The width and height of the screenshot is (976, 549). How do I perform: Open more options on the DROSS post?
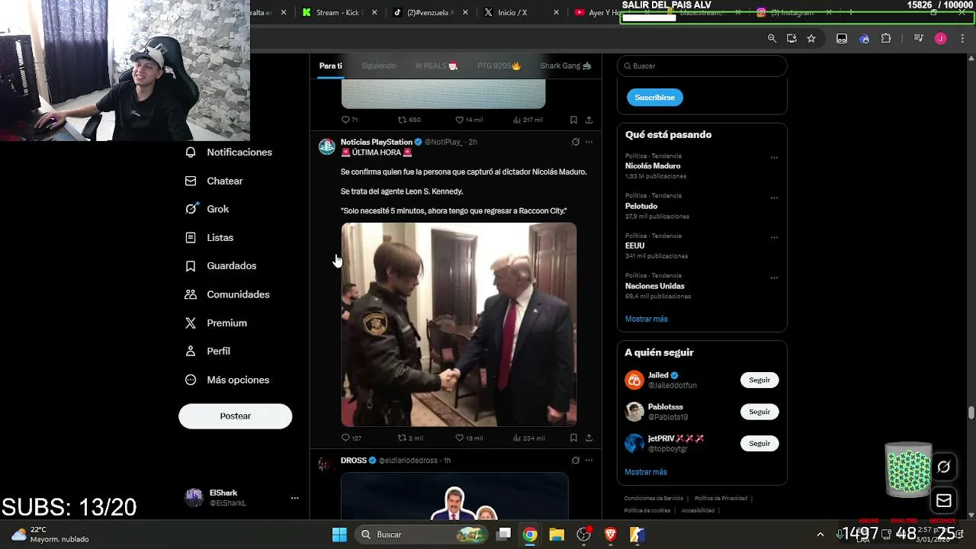[x=589, y=461]
